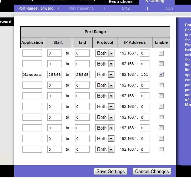Tick the Enable checkbox in the fifth row

pos(161,96)
